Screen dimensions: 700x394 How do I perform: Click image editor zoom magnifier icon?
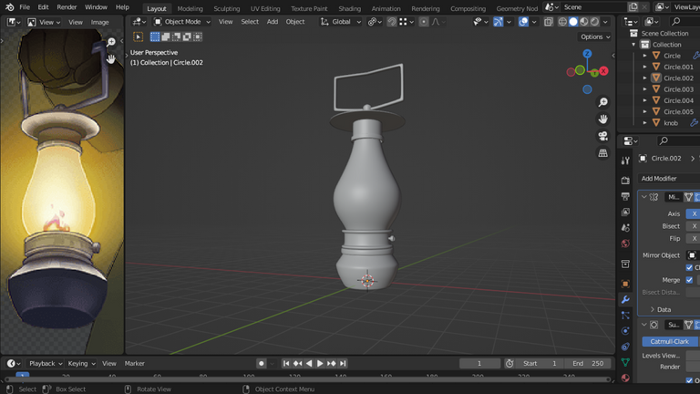[110, 42]
